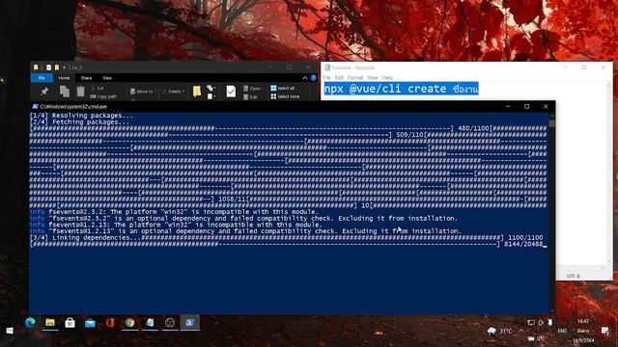Open Notepad from the taskbar

point(150,323)
